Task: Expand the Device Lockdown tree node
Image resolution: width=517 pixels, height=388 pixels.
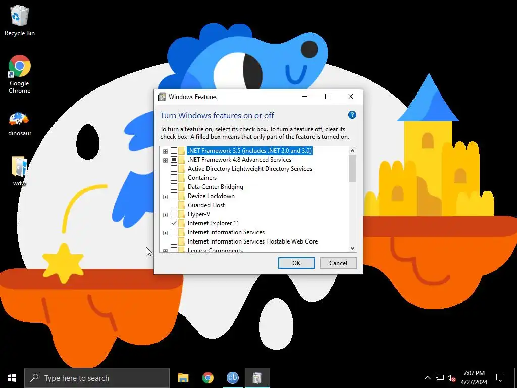Action: coord(165,197)
